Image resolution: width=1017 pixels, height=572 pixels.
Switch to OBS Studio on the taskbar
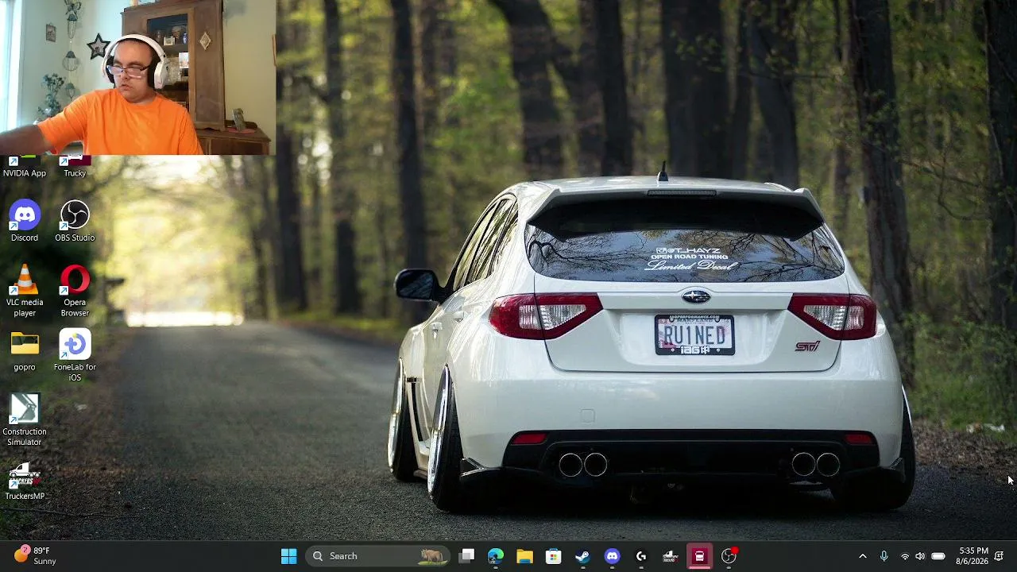pos(729,556)
